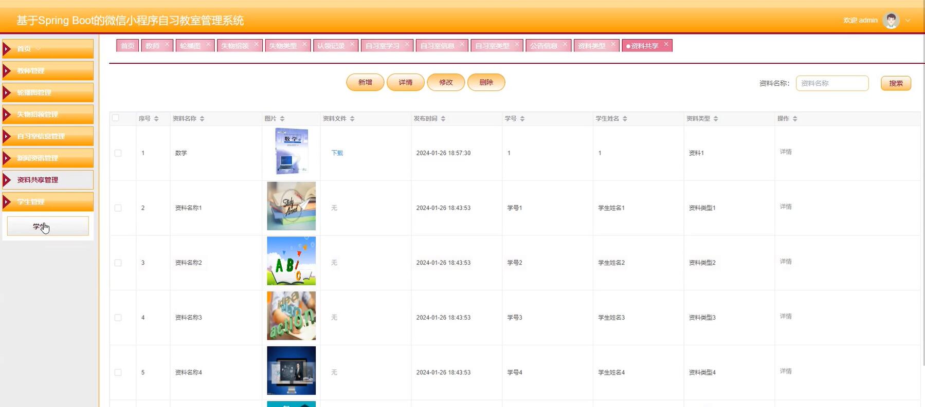Switch to the 首页 tab
The image size is (925, 407).
pyautogui.click(x=128, y=46)
